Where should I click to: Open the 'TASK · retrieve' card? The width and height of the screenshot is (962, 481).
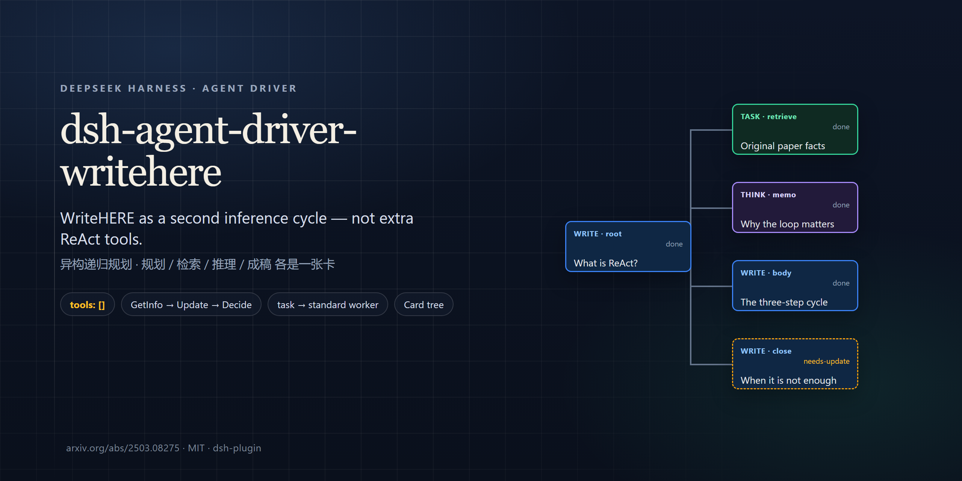[795, 129]
